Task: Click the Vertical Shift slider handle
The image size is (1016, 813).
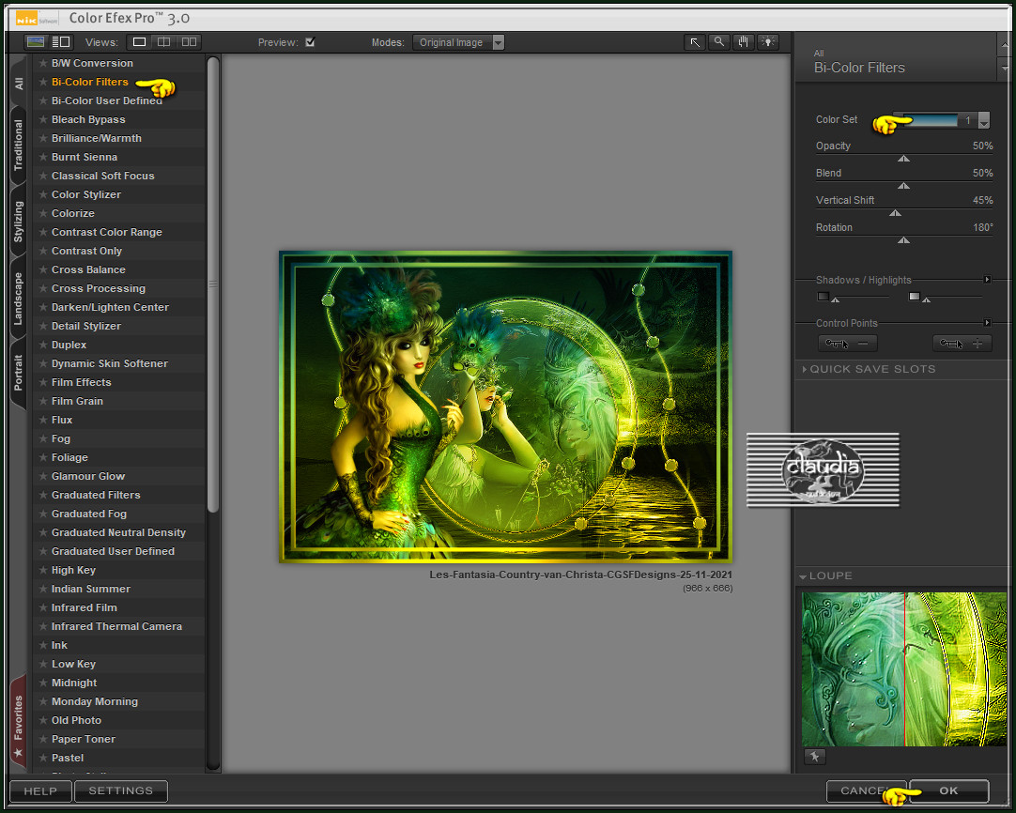Action: pyautogui.click(x=896, y=213)
